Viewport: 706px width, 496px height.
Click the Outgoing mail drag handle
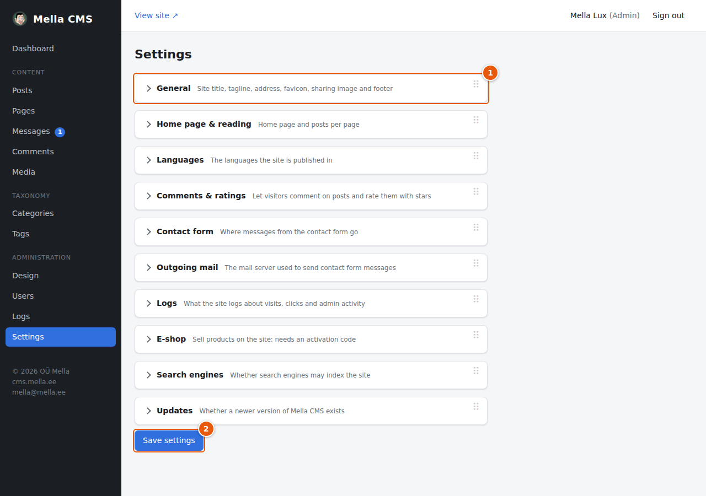pyautogui.click(x=476, y=263)
